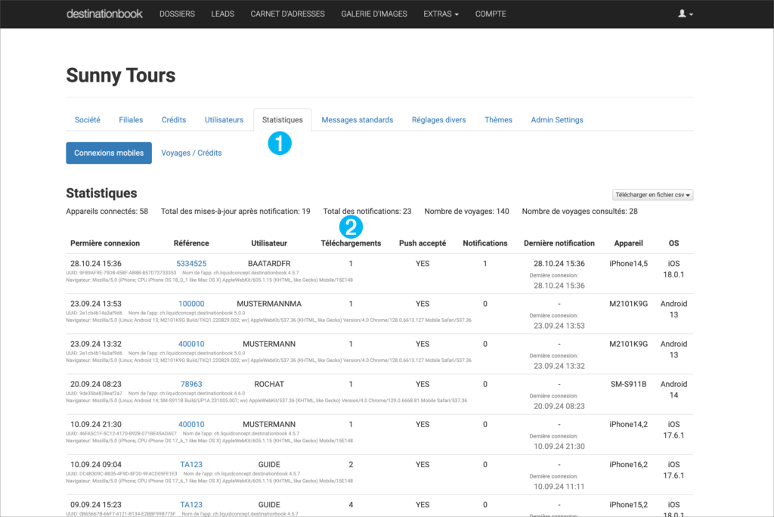Open the Voyages / Crédits view
This screenshot has height=517, width=774.
[x=191, y=153]
